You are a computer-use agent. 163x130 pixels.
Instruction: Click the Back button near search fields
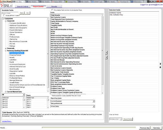coord(22,13)
